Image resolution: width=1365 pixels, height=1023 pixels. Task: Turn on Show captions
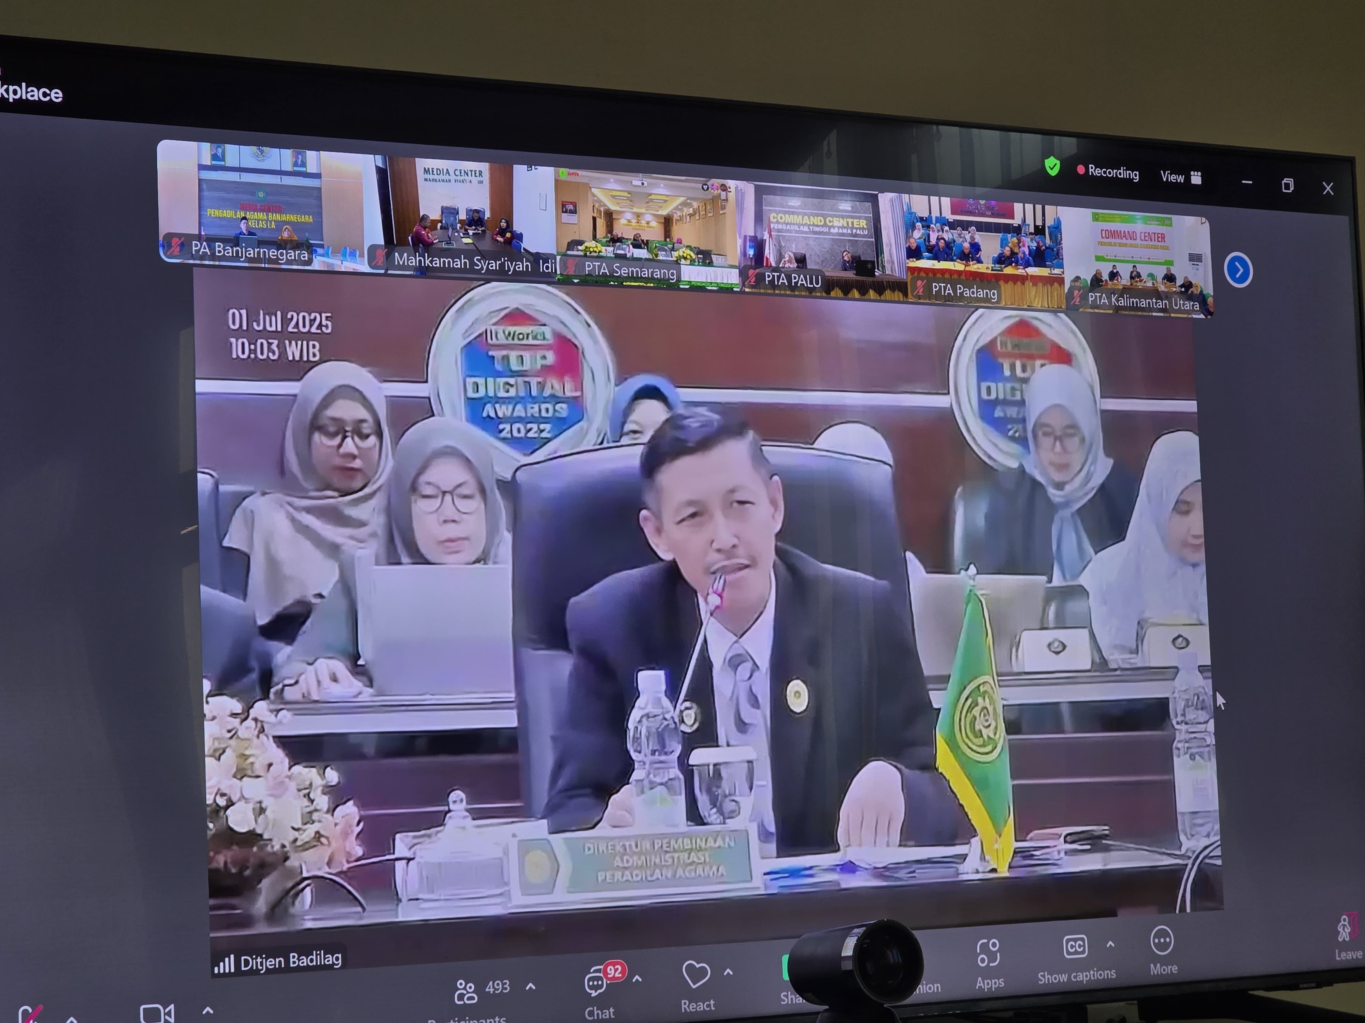(1076, 959)
